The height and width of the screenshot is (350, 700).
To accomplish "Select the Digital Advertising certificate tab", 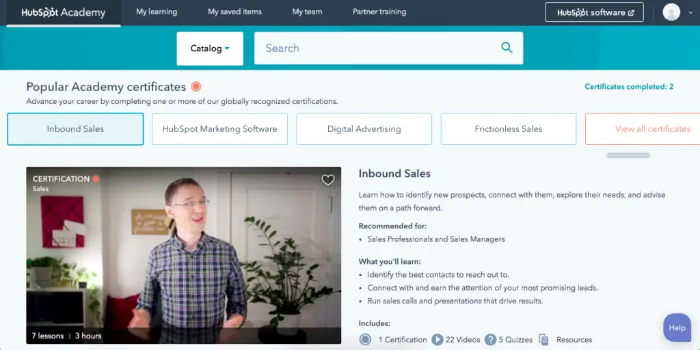I will (x=364, y=129).
